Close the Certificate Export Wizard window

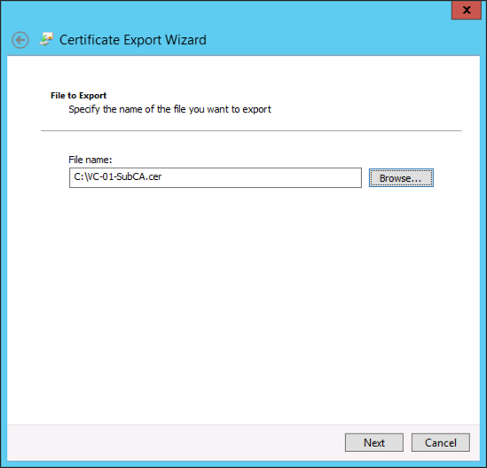[x=467, y=10]
